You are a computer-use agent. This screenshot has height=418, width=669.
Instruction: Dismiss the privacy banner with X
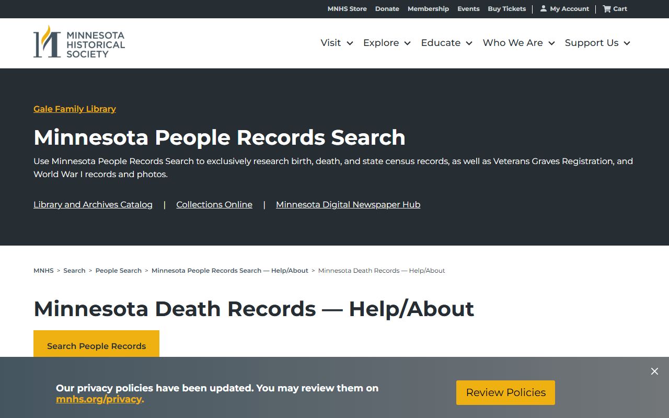coord(654,371)
